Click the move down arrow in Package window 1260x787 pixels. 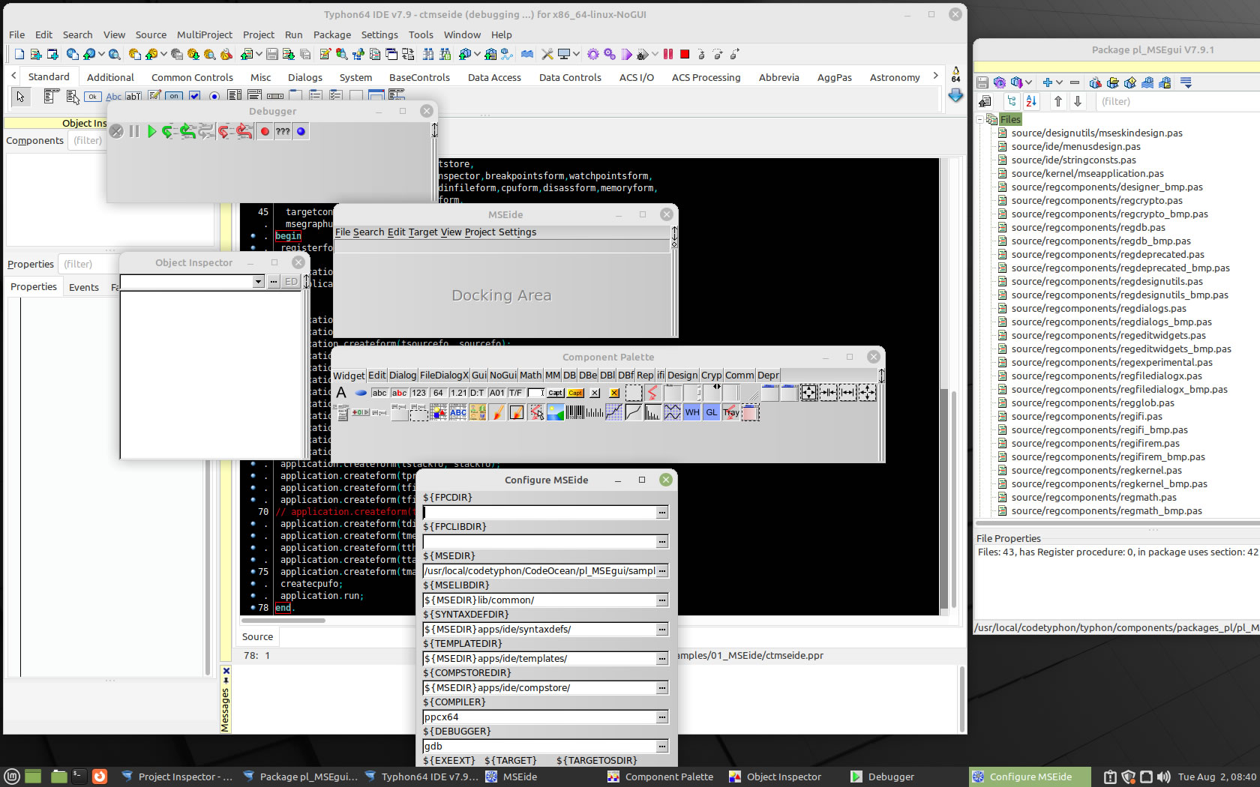point(1078,101)
